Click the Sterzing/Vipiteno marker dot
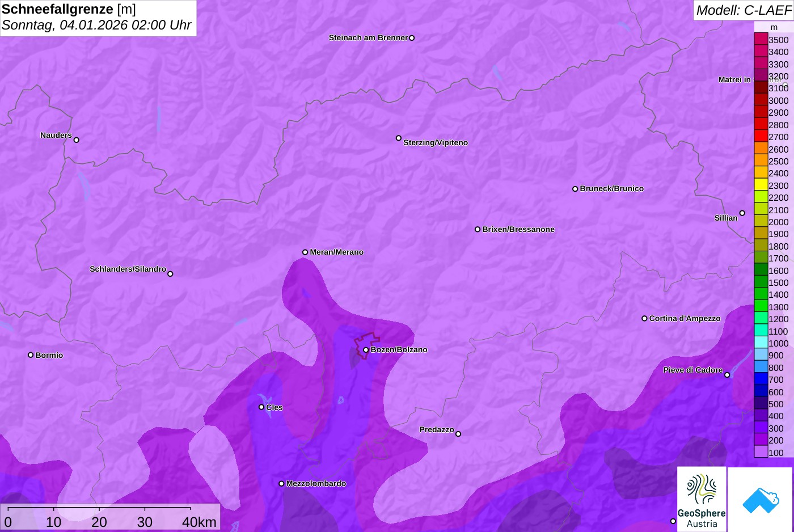Viewport: 794px width, 532px height. coord(399,138)
